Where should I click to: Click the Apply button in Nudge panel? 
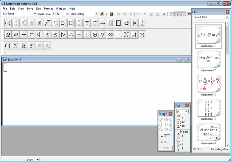166,148
